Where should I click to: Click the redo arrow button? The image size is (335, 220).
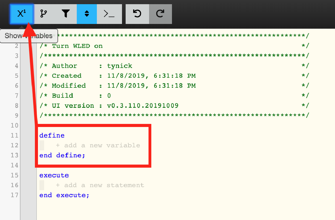160,14
